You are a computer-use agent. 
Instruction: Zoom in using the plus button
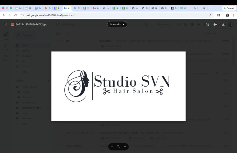pos(125,147)
